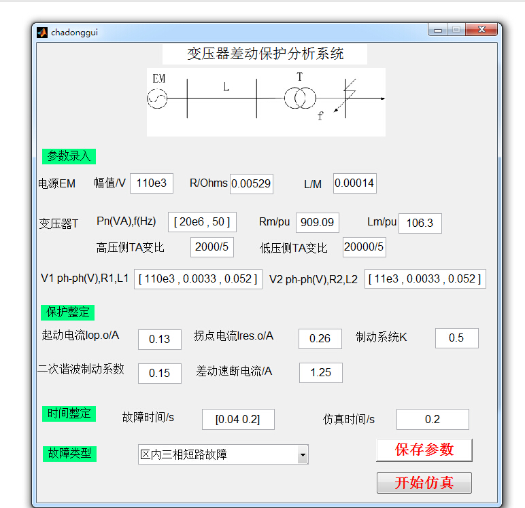Screen dimensions: 525x508
Task: Click the V2 ph-ph(V),R2,L2 input field
Action: [425, 278]
